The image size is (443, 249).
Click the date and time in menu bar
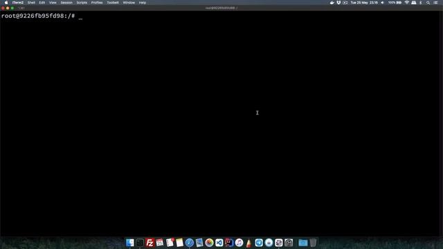coord(364,3)
